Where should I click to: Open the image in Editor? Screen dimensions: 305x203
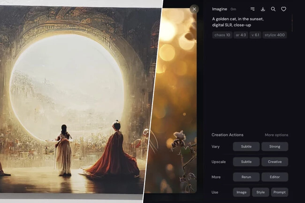coord(274,177)
